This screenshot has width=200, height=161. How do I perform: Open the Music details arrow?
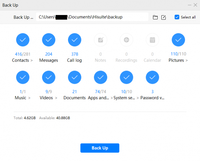pyautogui.click(x=29, y=98)
